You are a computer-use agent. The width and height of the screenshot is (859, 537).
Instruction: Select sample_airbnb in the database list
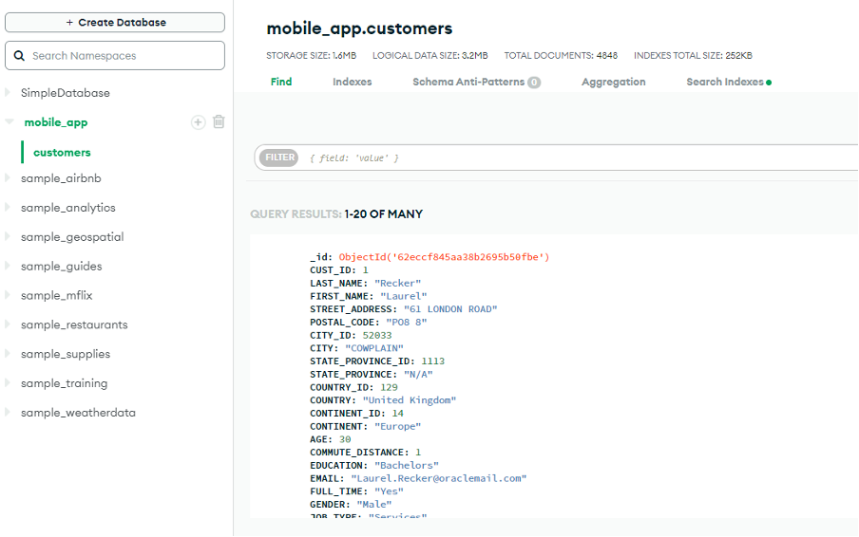click(x=61, y=178)
